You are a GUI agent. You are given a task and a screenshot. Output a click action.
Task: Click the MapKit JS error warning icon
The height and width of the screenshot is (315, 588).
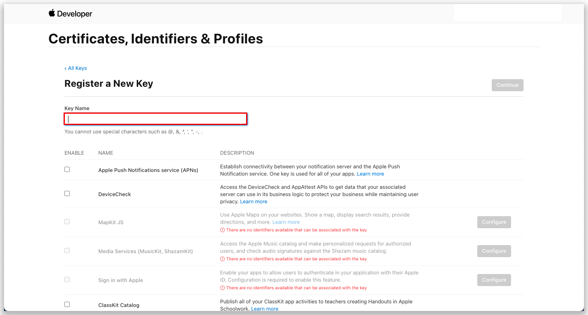[x=222, y=230]
